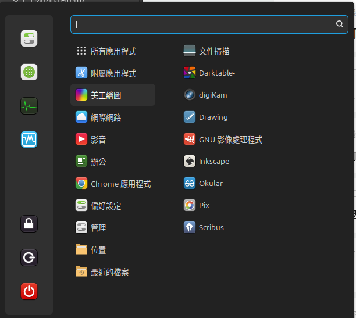This screenshot has width=356, height=318.
Task: Open 偏好設定 category
Action: 113,206
